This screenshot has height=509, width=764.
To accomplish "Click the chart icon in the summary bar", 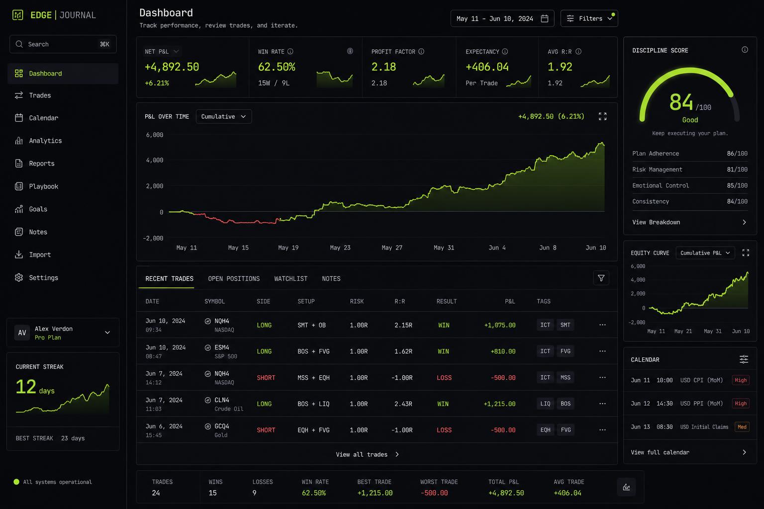I will [x=626, y=487].
